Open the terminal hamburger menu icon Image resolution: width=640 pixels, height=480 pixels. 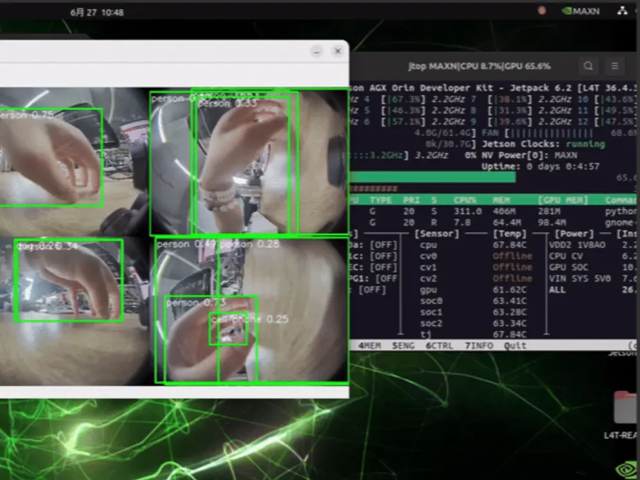click(x=614, y=66)
